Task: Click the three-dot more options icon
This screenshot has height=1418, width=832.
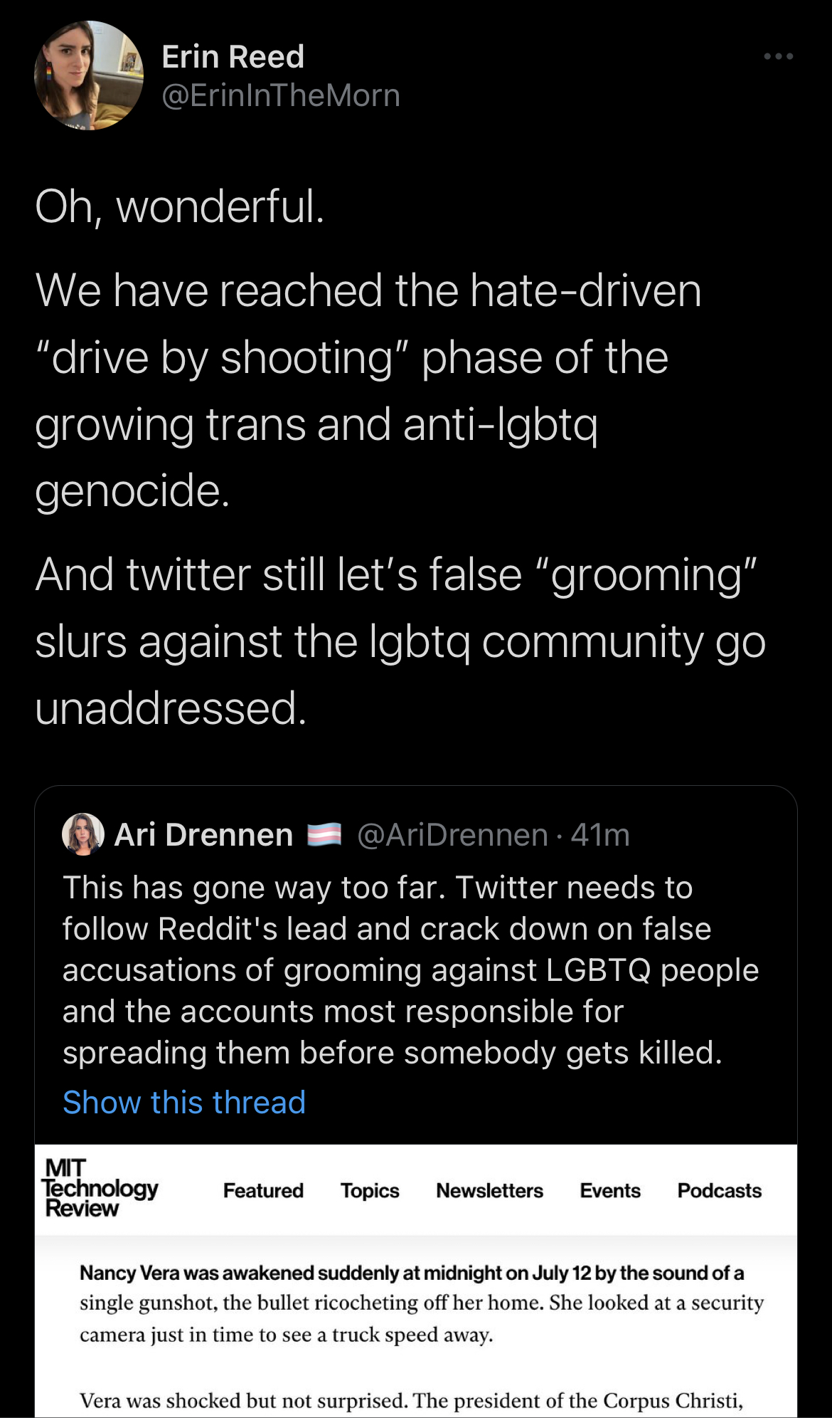Action: pyautogui.click(x=778, y=56)
